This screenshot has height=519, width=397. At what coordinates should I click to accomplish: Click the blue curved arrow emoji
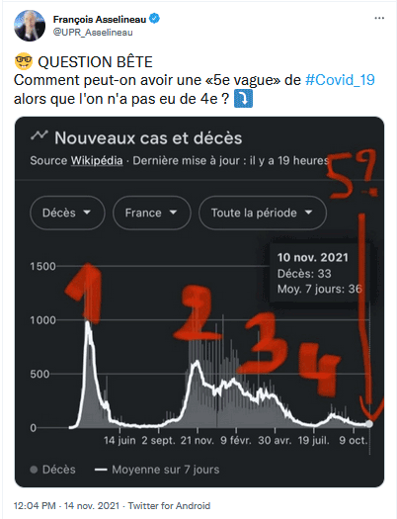point(243,98)
